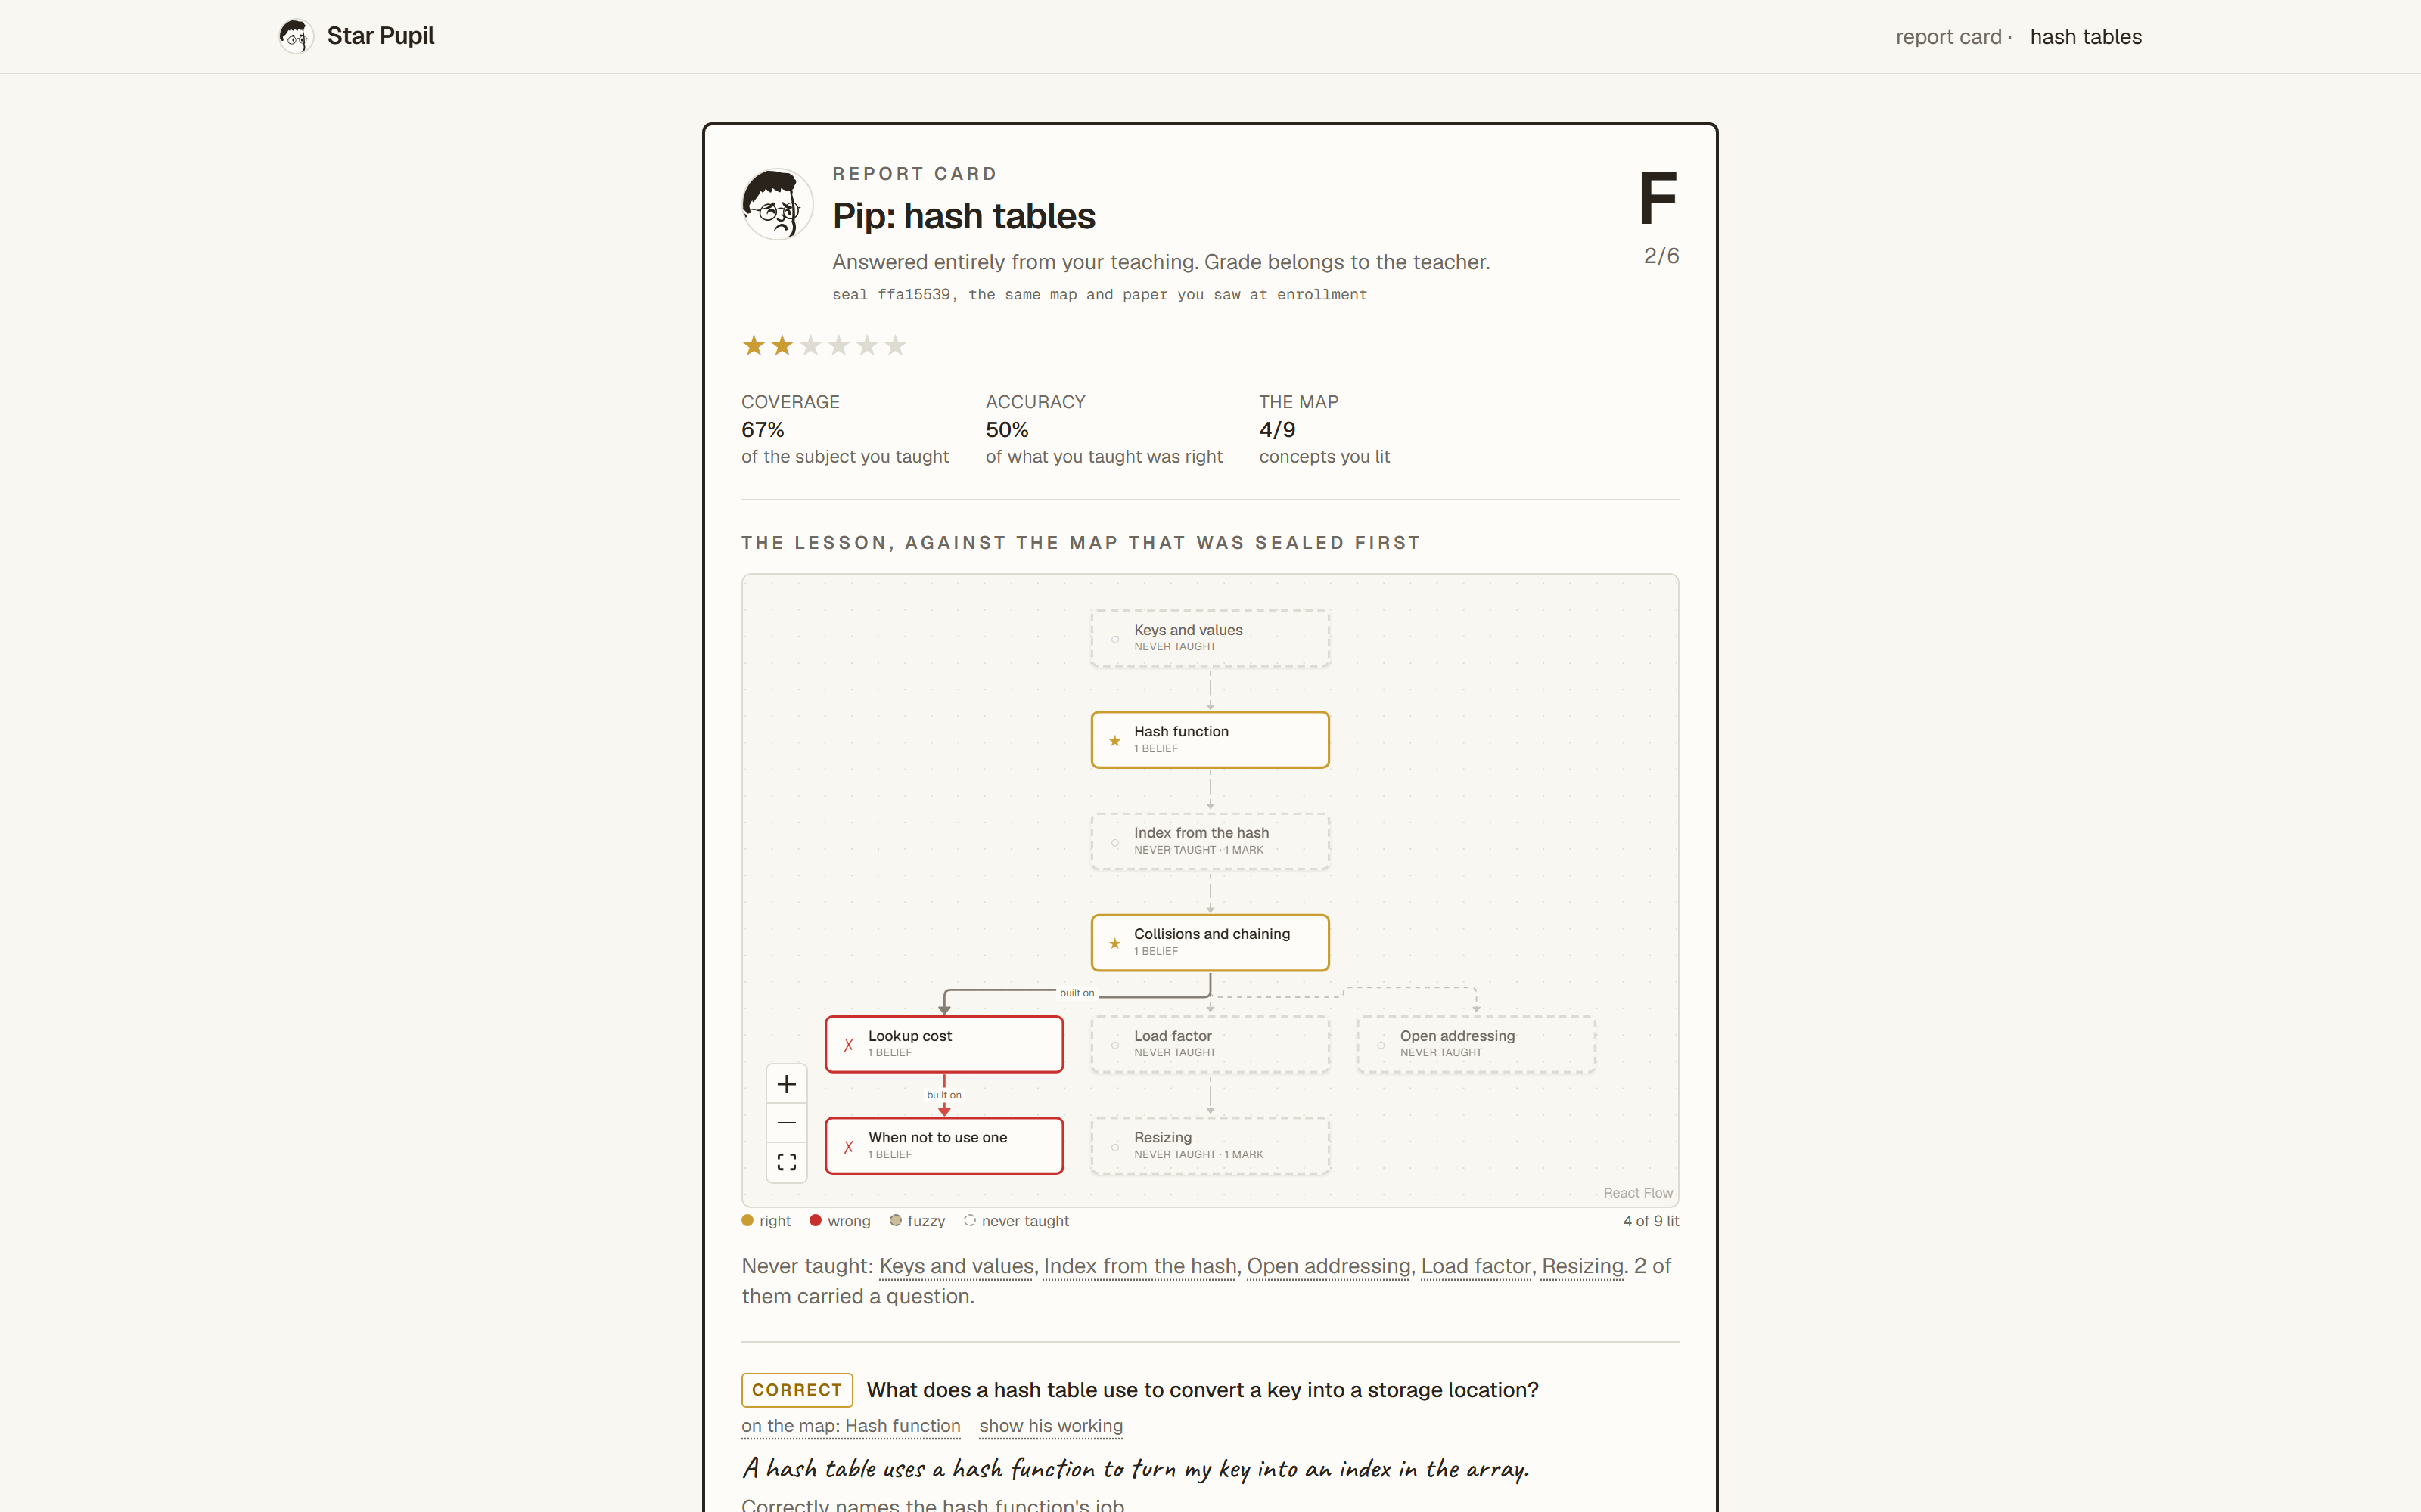Select the Hash function star node
Screen dimensions: 2421x1512
point(1210,740)
